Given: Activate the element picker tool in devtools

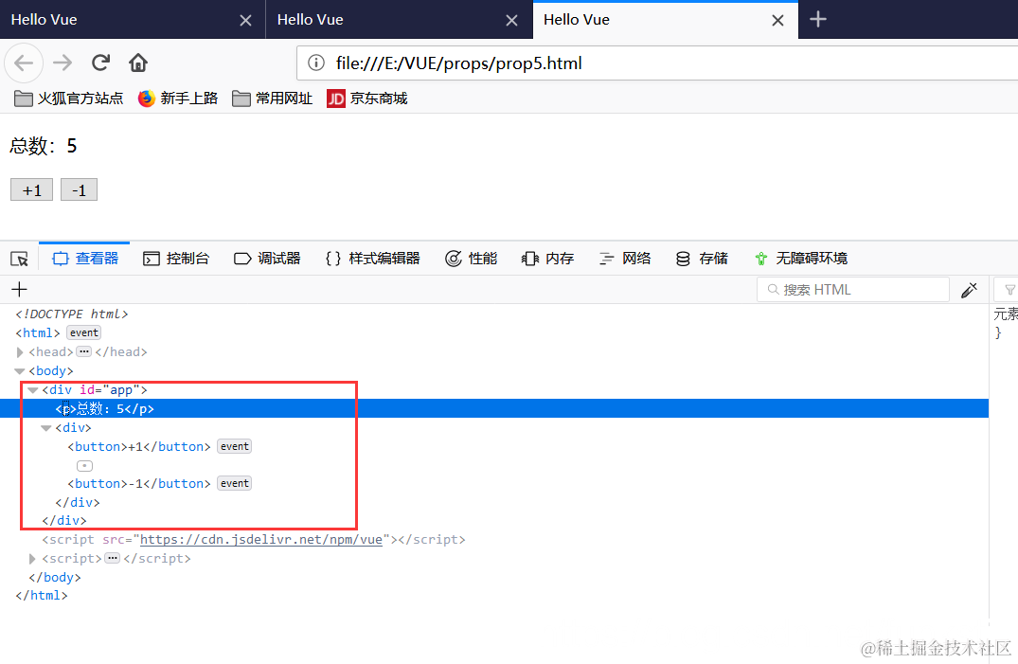Looking at the screenshot, I should 20,259.
